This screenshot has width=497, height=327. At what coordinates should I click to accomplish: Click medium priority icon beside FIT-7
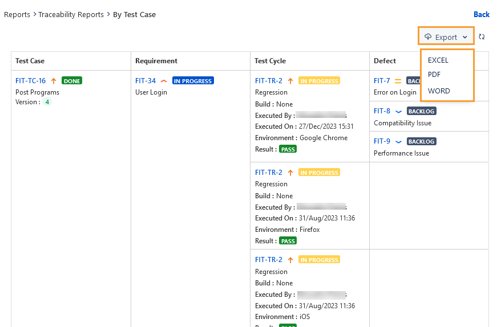398,81
